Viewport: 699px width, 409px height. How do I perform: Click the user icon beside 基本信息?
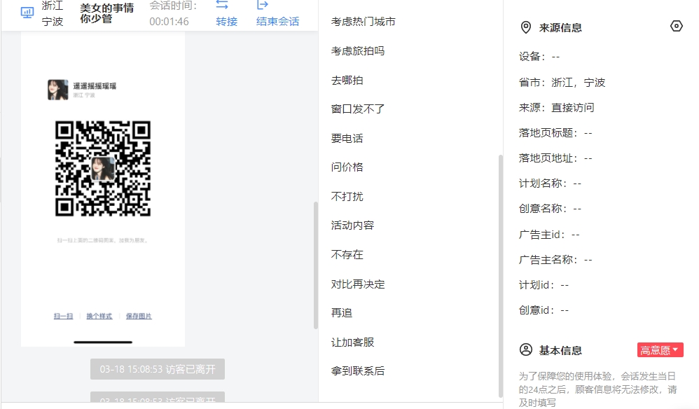(526, 349)
